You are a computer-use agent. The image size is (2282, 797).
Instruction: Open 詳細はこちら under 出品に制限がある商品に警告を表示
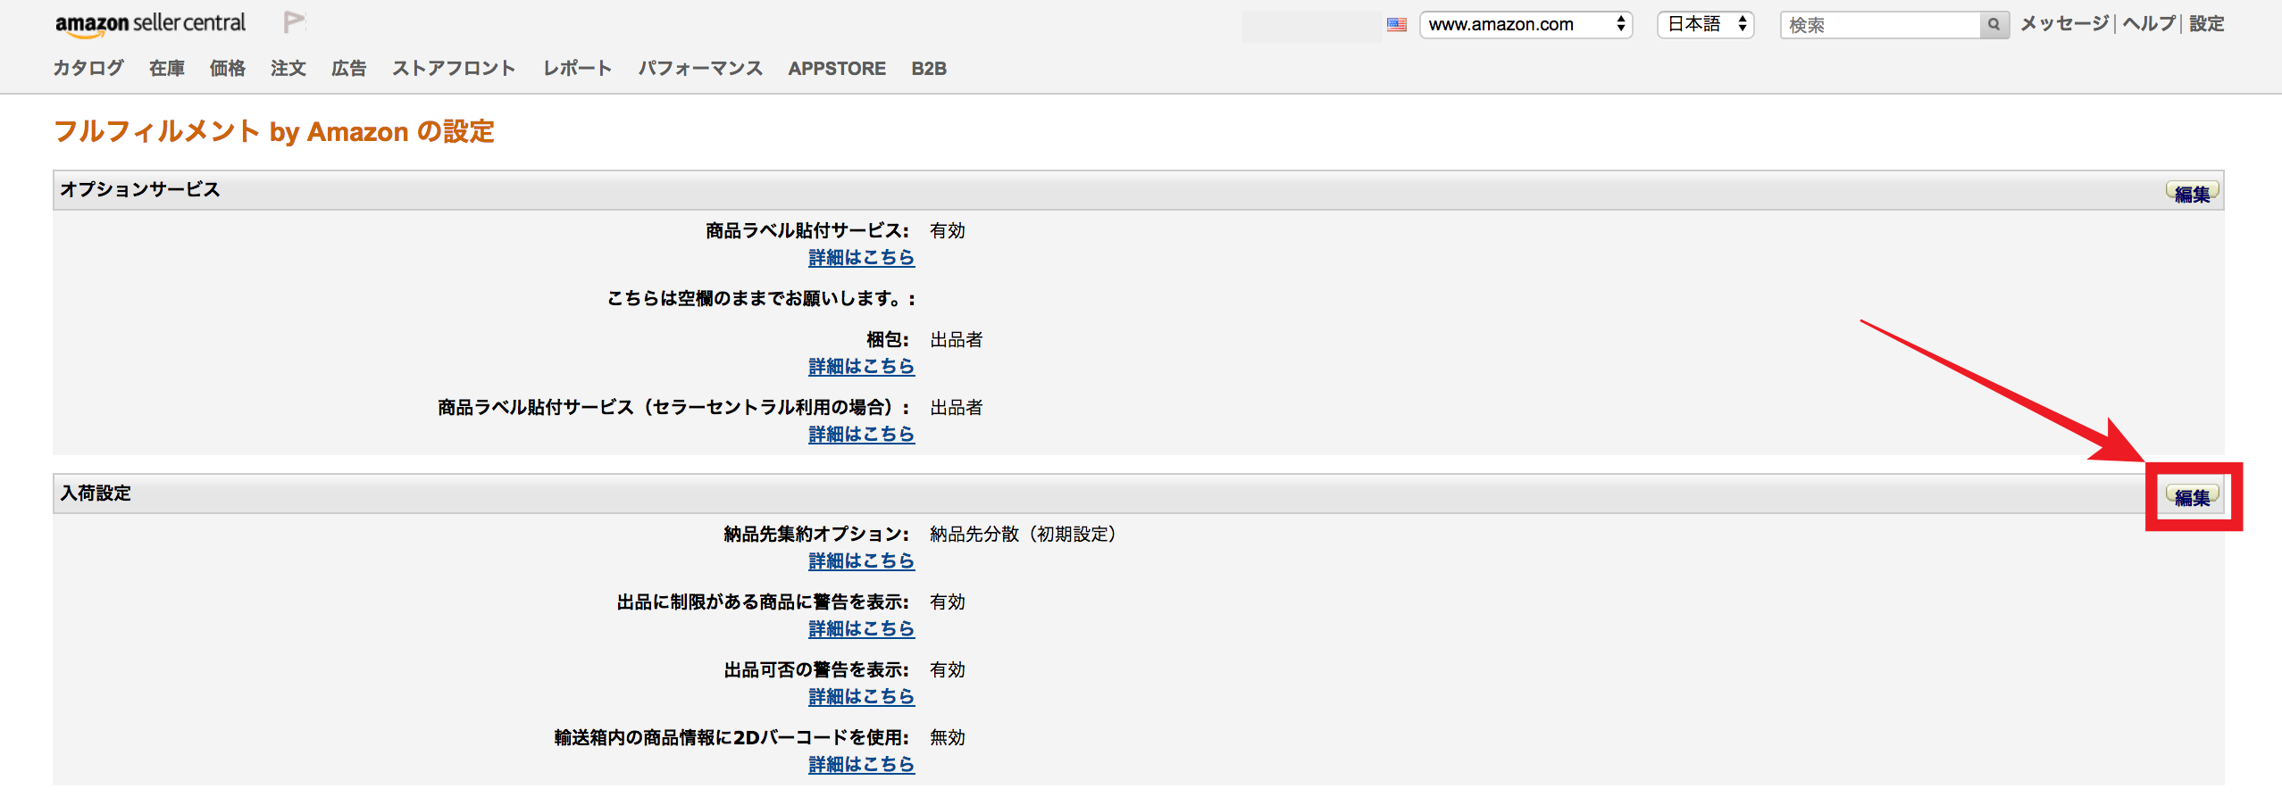[861, 629]
